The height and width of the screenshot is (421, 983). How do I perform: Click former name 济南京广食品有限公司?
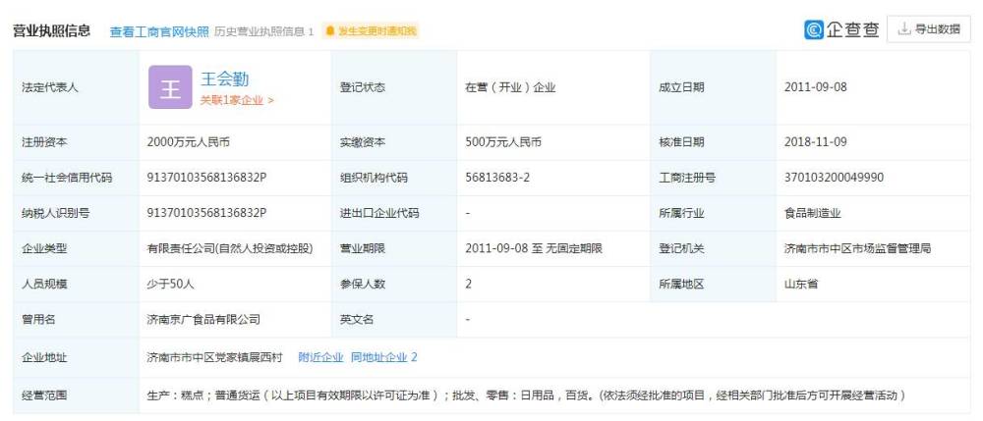point(203,320)
